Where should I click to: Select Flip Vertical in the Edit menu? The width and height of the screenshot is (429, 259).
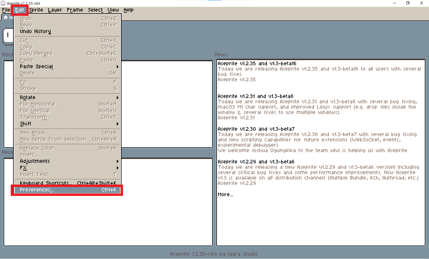pyautogui.click(x=68, y=110)
